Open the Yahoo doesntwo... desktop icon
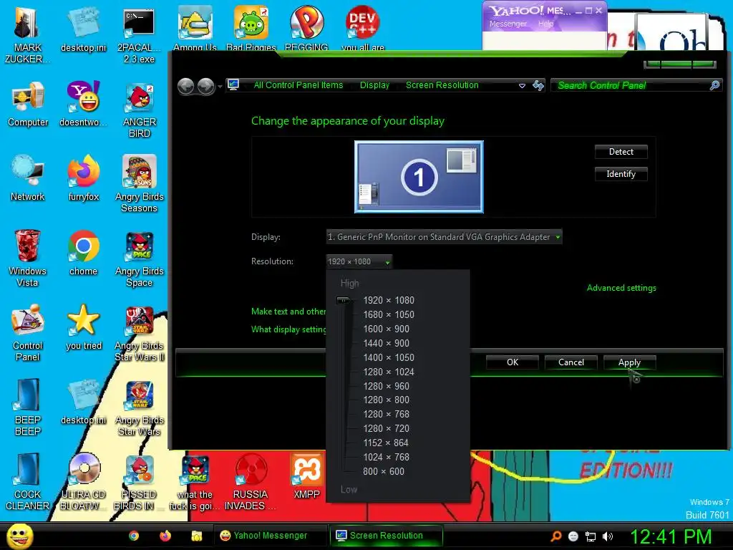 (83, 104)
